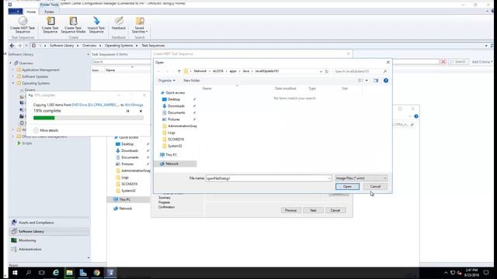Click Create Task Sequence ribbon icon
This screenshot has width=497, height=279.
pos(50,25)
